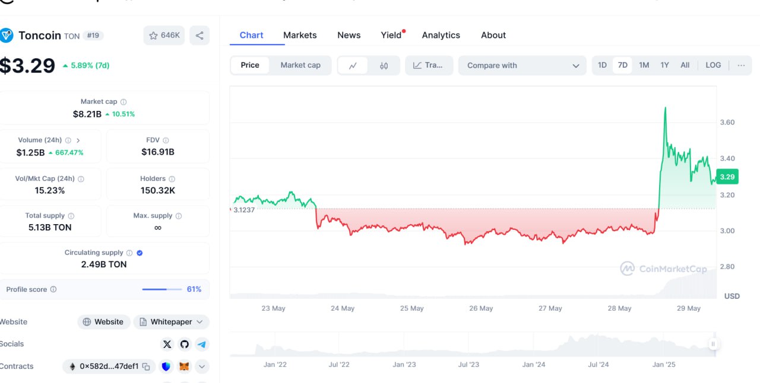Viewport: 760px width, 383px height.
Task: Click the 15.23% Vol/Mkt Cap value
Action: tap(50, 191)
